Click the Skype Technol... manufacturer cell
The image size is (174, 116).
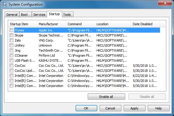click(x=51, y=35)
